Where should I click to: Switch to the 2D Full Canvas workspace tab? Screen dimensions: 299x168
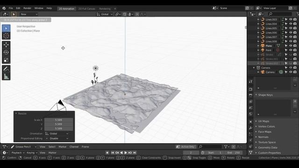pos(87,9)
